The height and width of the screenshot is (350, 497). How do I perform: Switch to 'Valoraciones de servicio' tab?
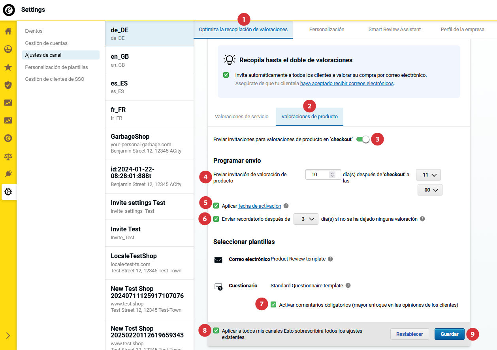point(241,117)
